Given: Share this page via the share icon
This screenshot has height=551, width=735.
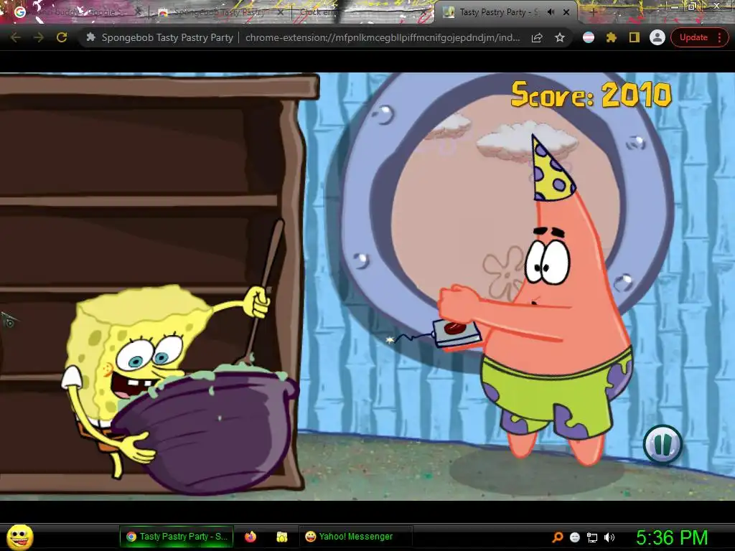Looking at the screenshot, I should [537, 37].
